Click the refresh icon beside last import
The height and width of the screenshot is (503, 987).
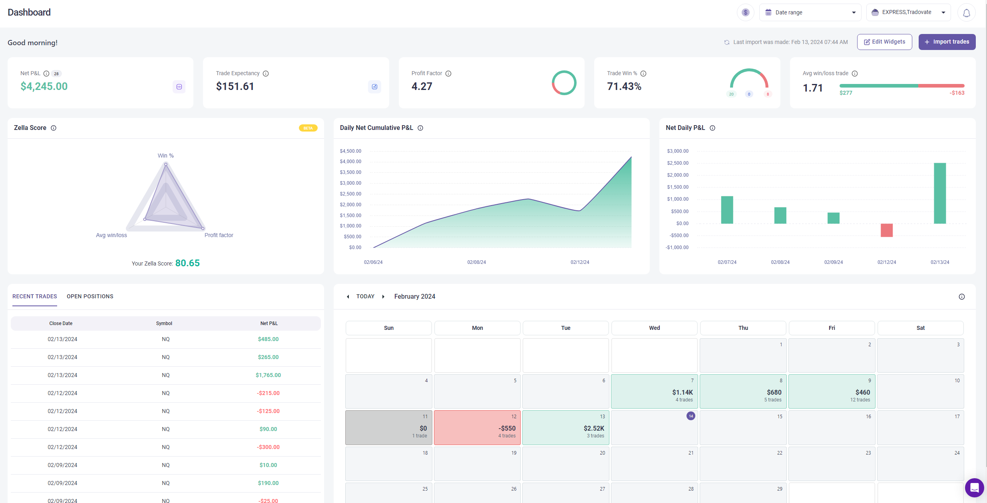point(727,42)
